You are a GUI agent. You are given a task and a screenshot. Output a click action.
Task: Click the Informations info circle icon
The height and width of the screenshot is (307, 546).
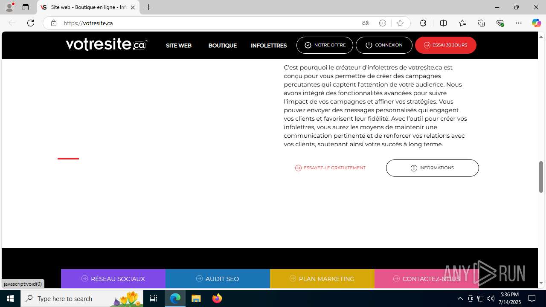(x=414, y=168)
